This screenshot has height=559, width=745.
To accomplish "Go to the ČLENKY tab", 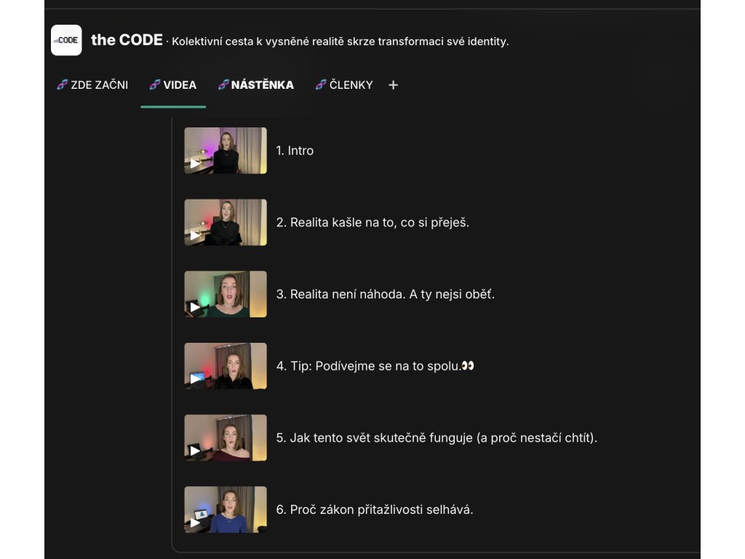I will (x=344, y=85).
